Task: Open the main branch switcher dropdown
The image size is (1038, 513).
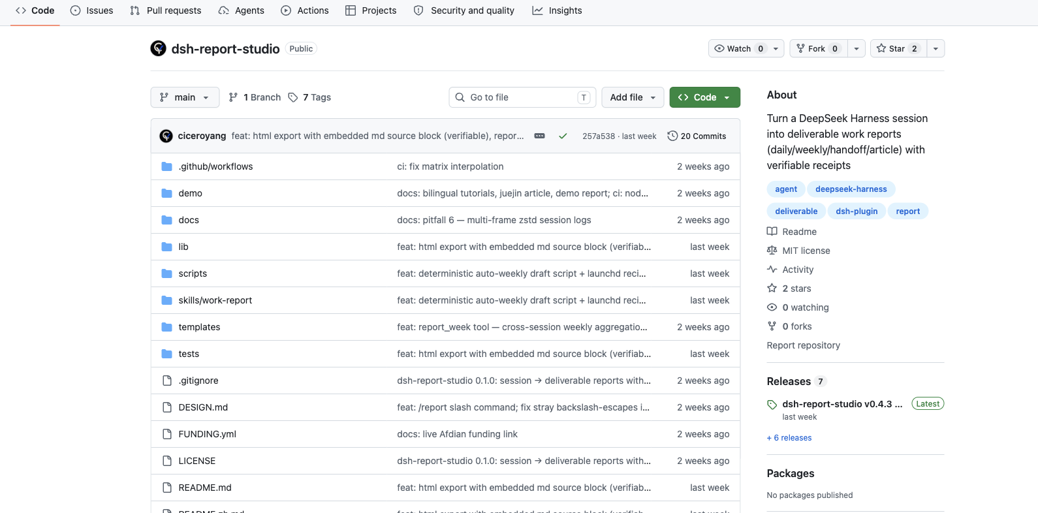Action: [x=185, y=97]
